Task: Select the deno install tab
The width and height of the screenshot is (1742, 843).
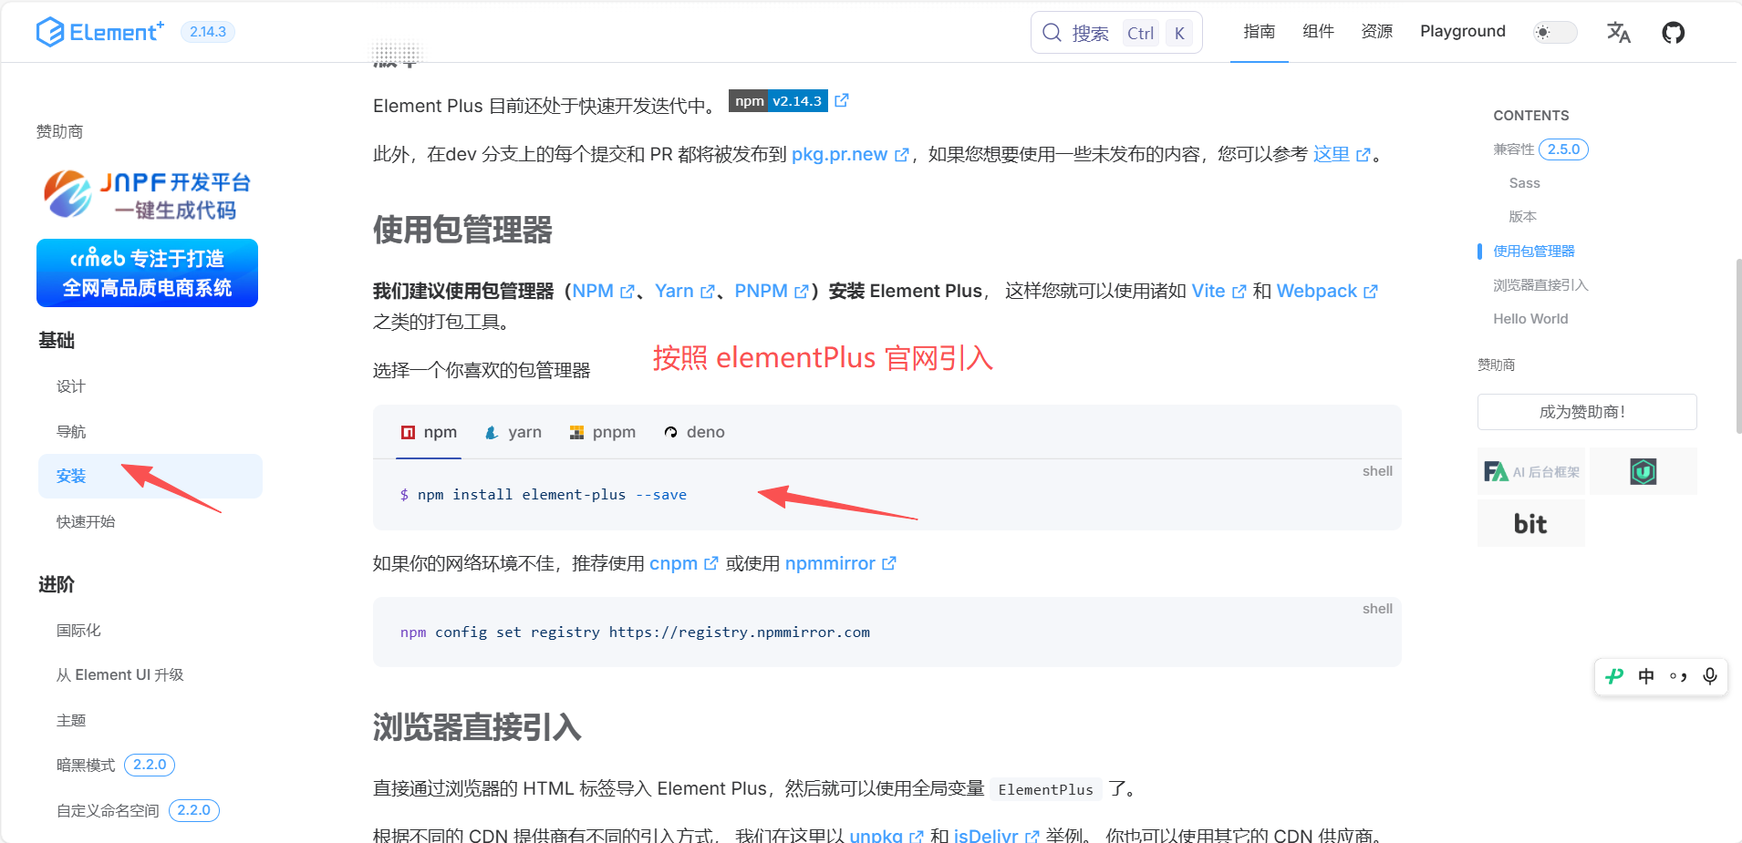Action: [x=694, y=432]
